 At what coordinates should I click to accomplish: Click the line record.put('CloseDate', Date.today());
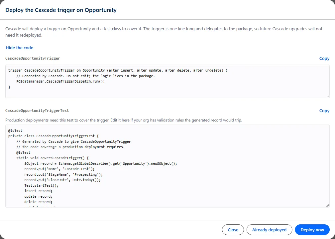click(x=62, y=180)
